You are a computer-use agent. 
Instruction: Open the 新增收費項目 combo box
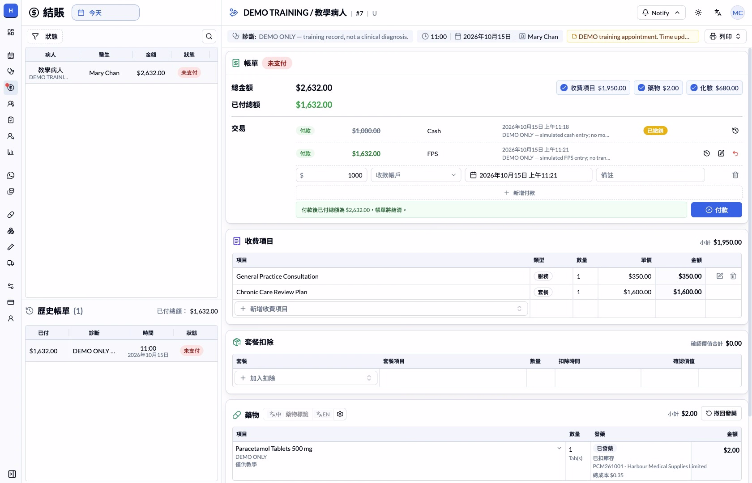(x=381, y=309)
